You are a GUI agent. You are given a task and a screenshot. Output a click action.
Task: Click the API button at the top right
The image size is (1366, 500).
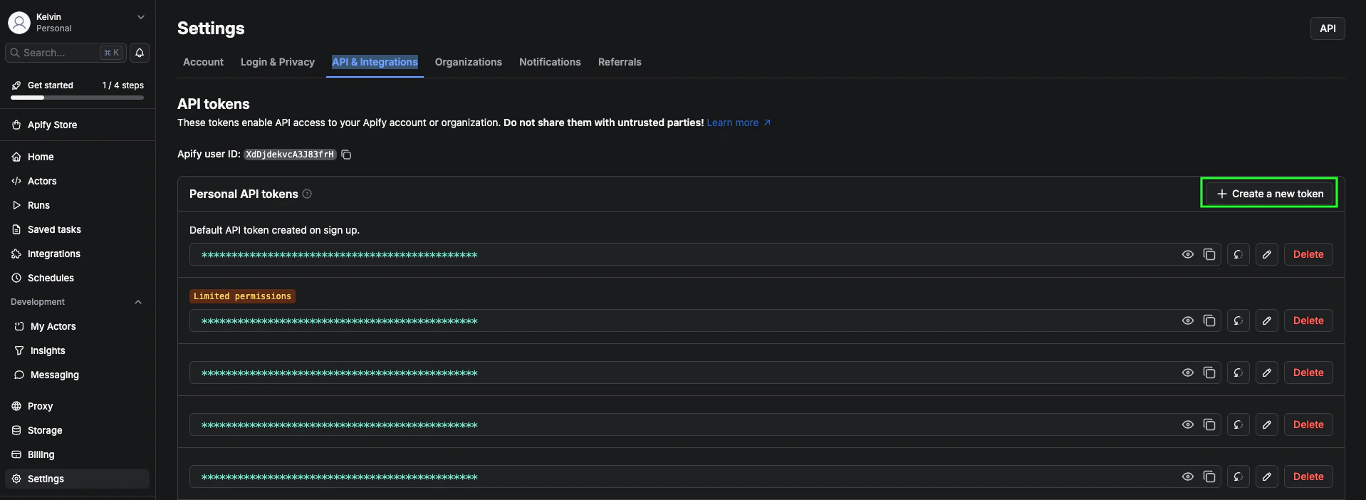(x=1328, y=28)
